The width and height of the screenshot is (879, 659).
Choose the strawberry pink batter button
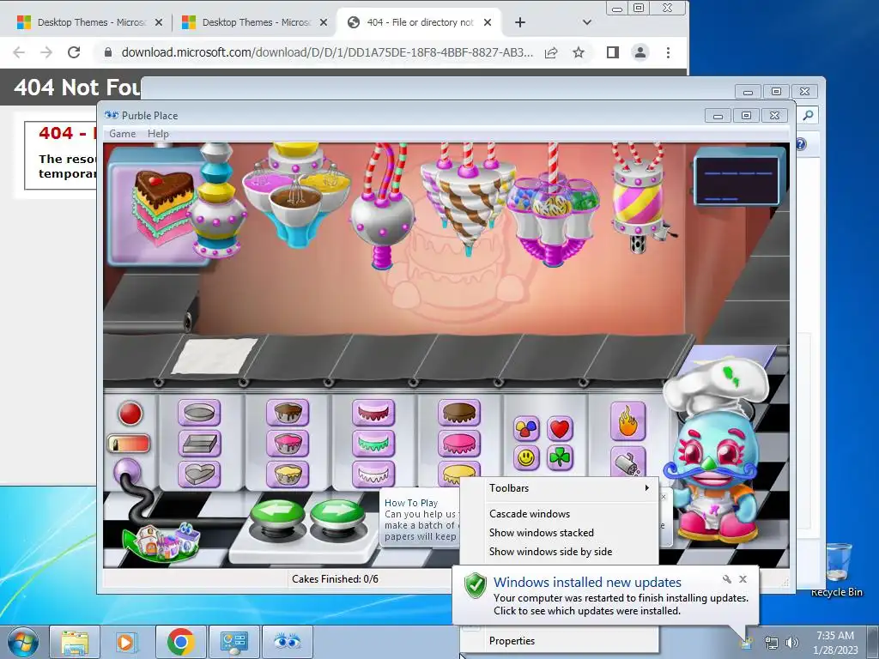tap(288, 444)
